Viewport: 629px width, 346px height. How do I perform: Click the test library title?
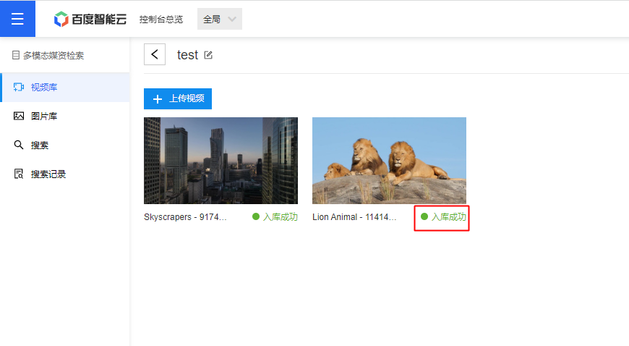pyautogui.click(x=187, y=55)
